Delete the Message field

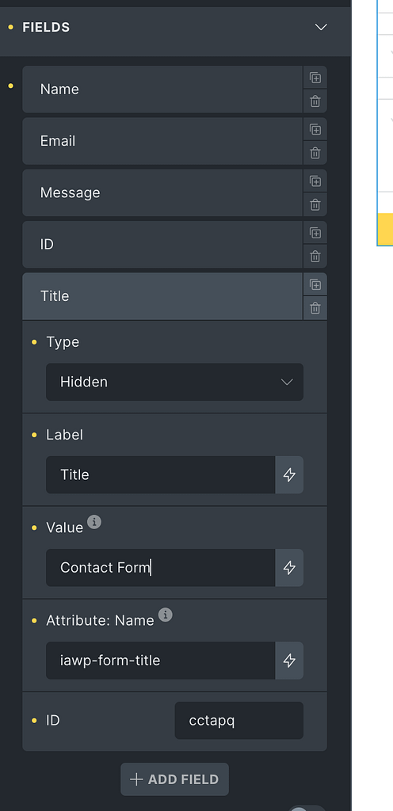tap(315, 205)
